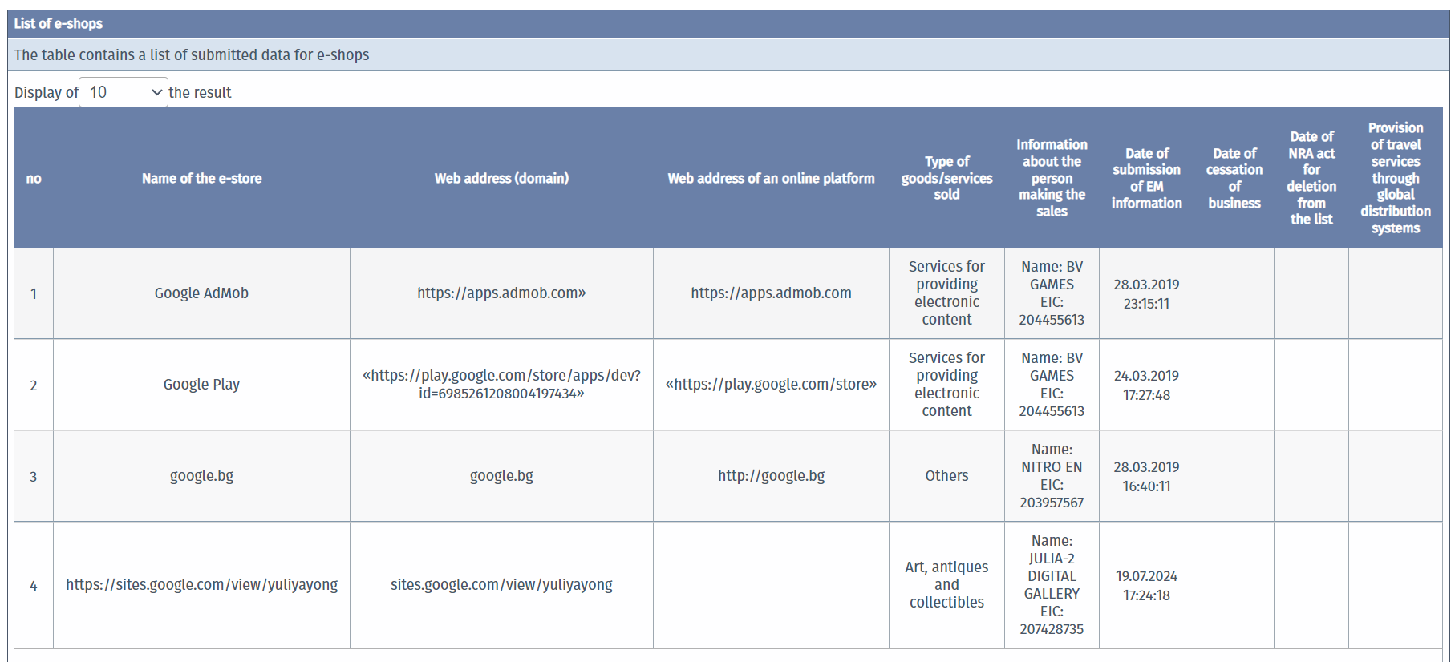Click the 'Web address (domain)' column header
This screenshot has height=662, width=1451.
[x=501, y=178]
